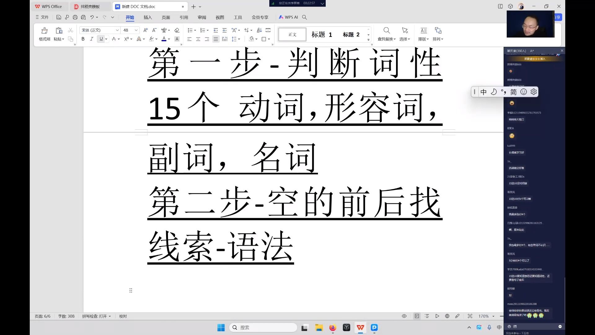Align text left
This screenshot has height=335, width=595.
pos(189,39)
